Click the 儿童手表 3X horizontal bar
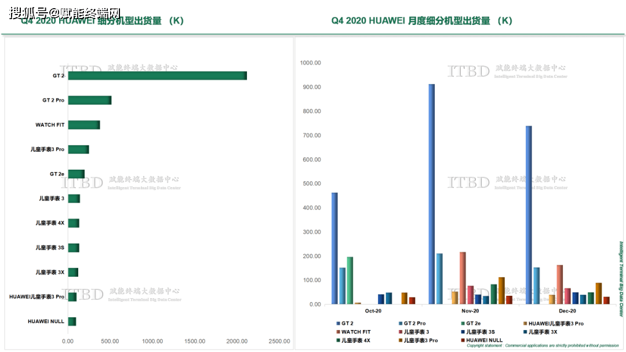The height and width of the screenshot is (352, 626). coord(73,272)
